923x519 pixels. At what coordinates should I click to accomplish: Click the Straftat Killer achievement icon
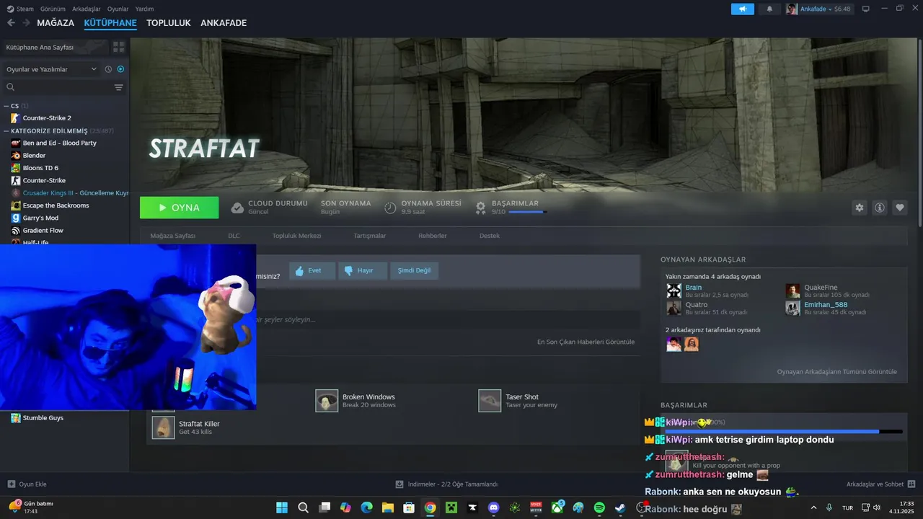pyautogui.click(x=163, y=427)
